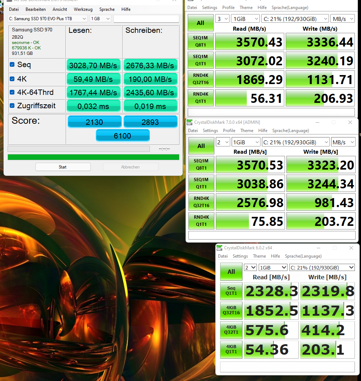The image size is (361, 381).
Task: Run RND4K Q32T16 test in CrystalDiskMark 7.0.0
Action: click(201, 202)
